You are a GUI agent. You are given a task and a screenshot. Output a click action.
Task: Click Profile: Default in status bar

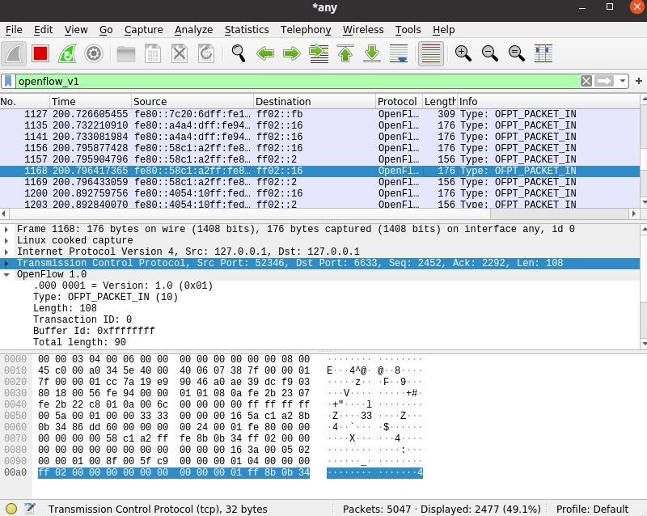592,509
